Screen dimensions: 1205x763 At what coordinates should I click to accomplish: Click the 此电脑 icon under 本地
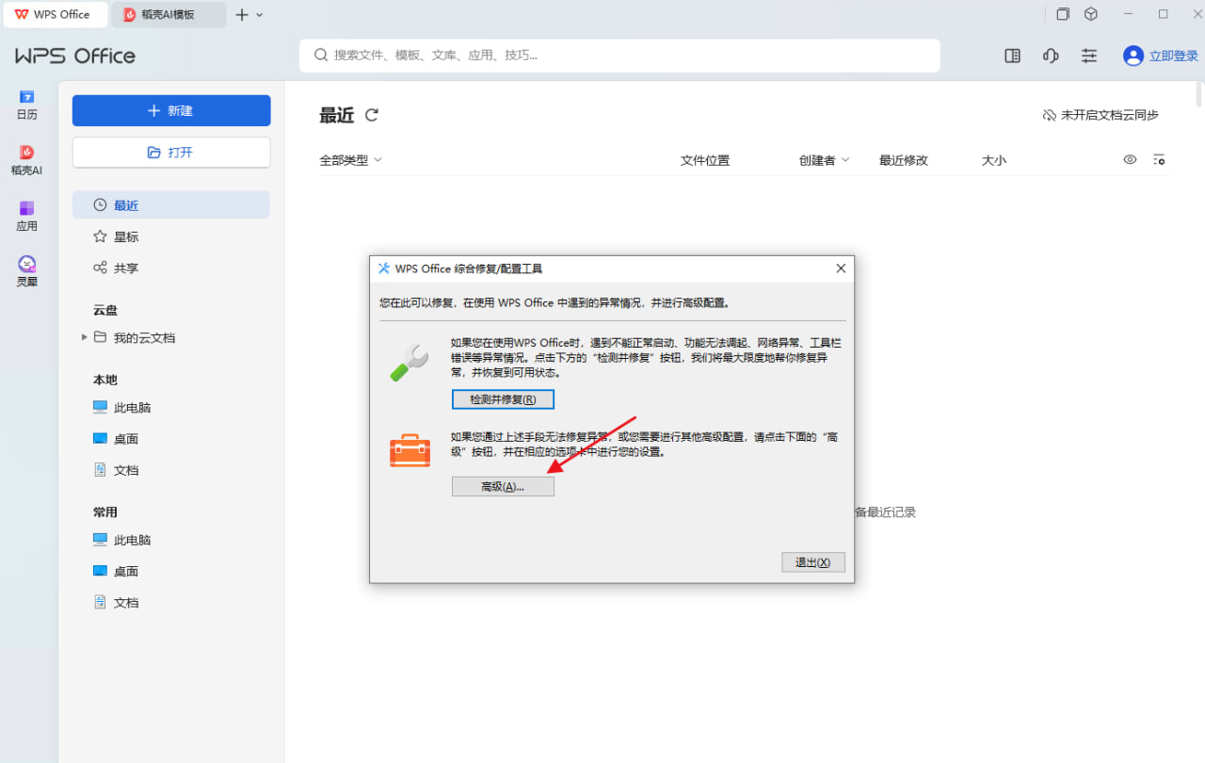tap(101, 407)
